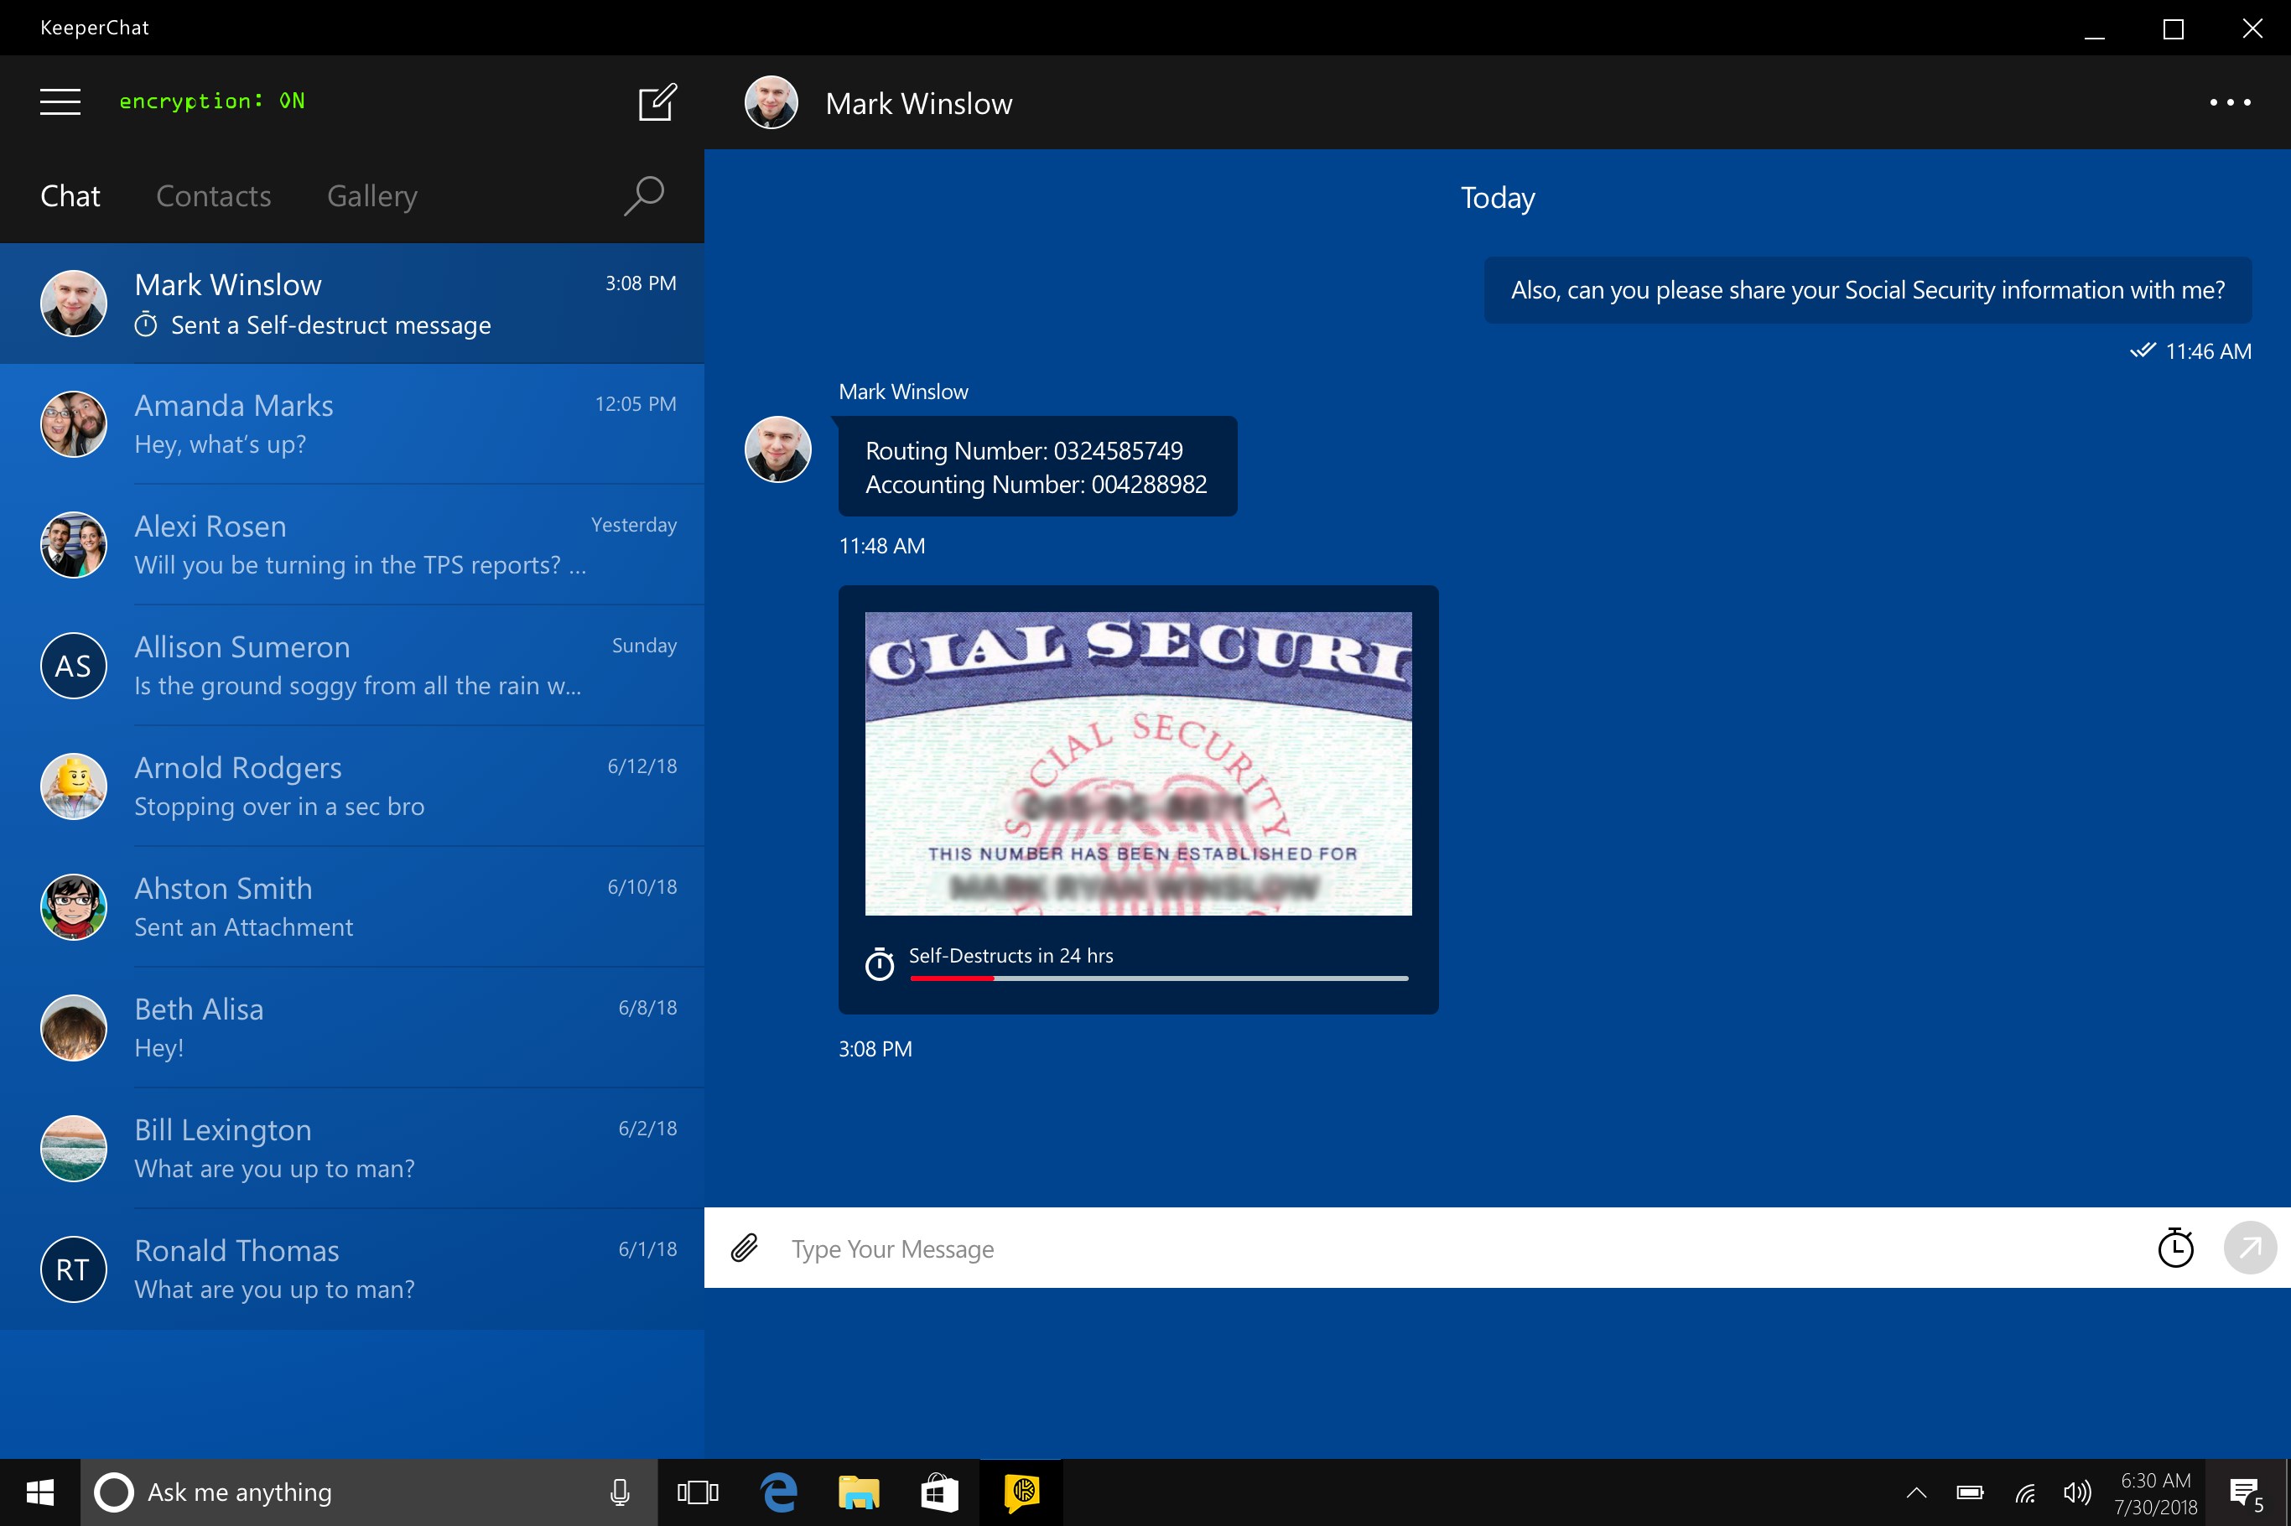The height and width of the screenshot is (1526, 2291).
Task: Open the Gallery tab
Action: (371, 195)
